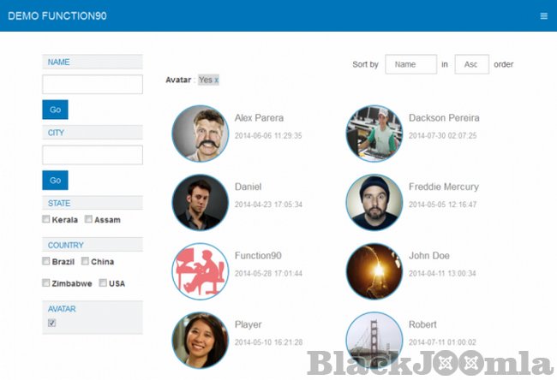The image size is (557, 380).
Task: Check the Brazil country filter
Action: click(46, 262)
